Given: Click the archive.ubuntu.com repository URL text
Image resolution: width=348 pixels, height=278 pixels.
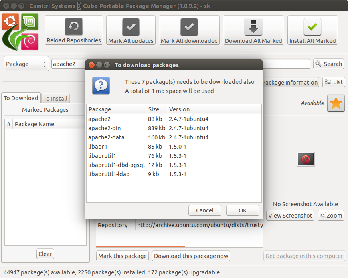Looking at the screenshot, I should pyautogui.click(x=200, y=225).
